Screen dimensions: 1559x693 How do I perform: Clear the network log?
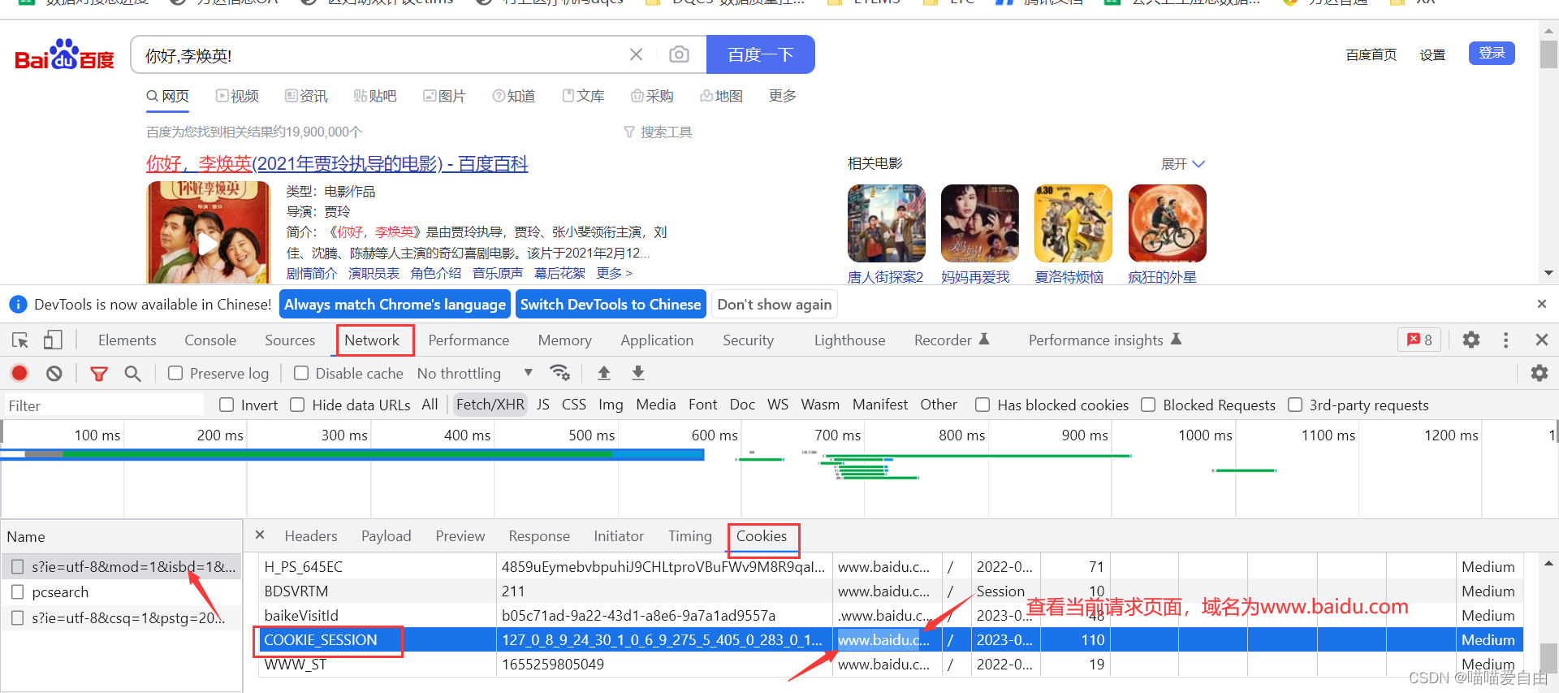[x=54, y=373]
